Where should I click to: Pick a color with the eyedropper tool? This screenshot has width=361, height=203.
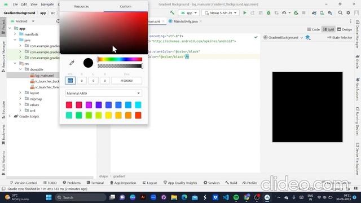(x=72, y=63)
